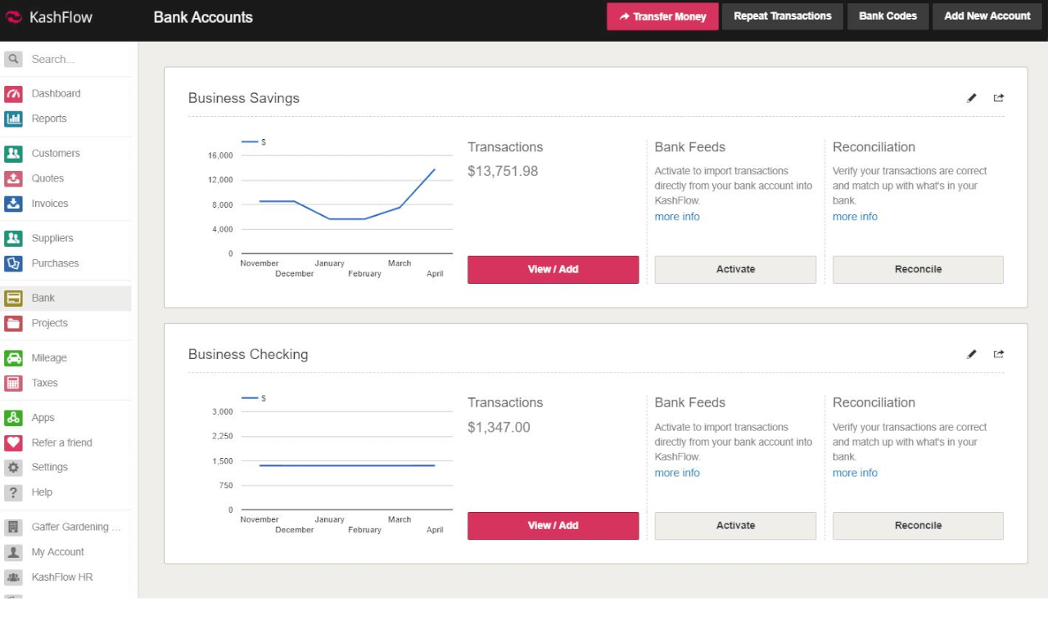Click the $1,347.00 transactions total

[x=499, y=427]
